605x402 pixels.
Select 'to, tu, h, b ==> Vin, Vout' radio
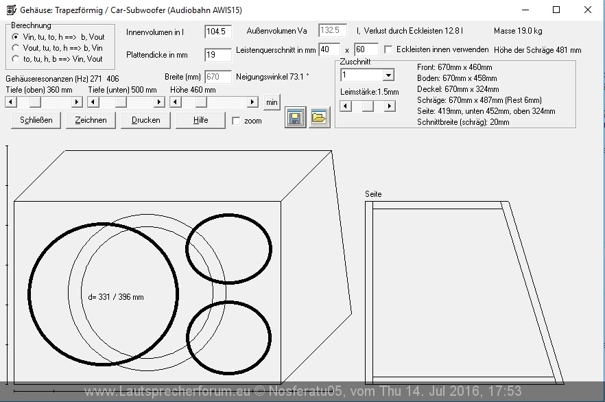click(x=16, y=59)
